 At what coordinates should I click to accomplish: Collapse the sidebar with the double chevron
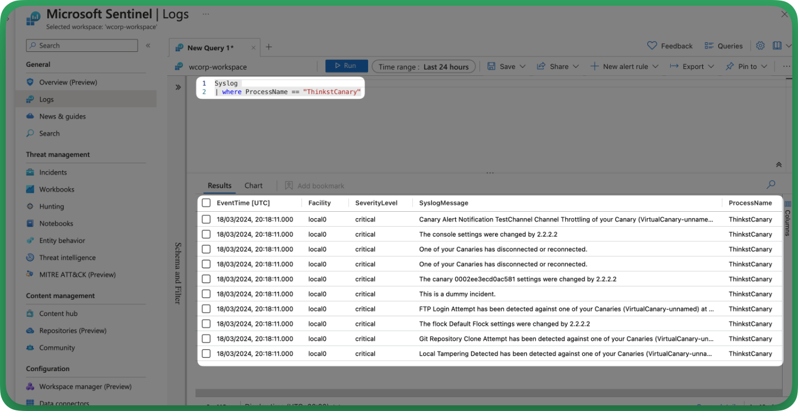[x=148, y=46]
